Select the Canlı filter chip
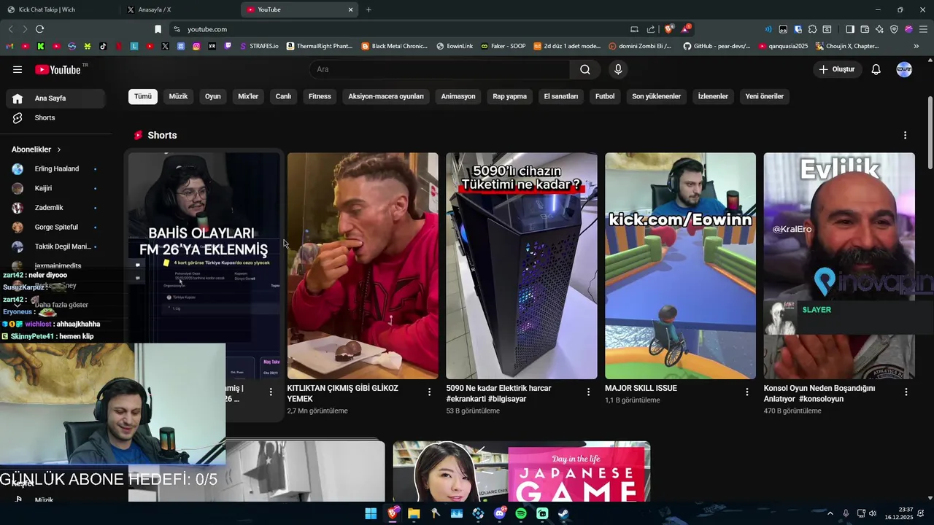934x525 pixels. point(283,96)
